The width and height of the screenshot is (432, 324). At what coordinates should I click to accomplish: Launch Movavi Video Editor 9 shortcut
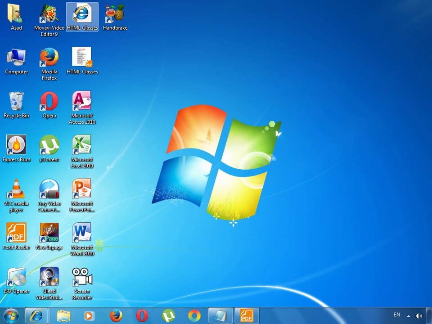pyautogui.click(x=49, y=19)
